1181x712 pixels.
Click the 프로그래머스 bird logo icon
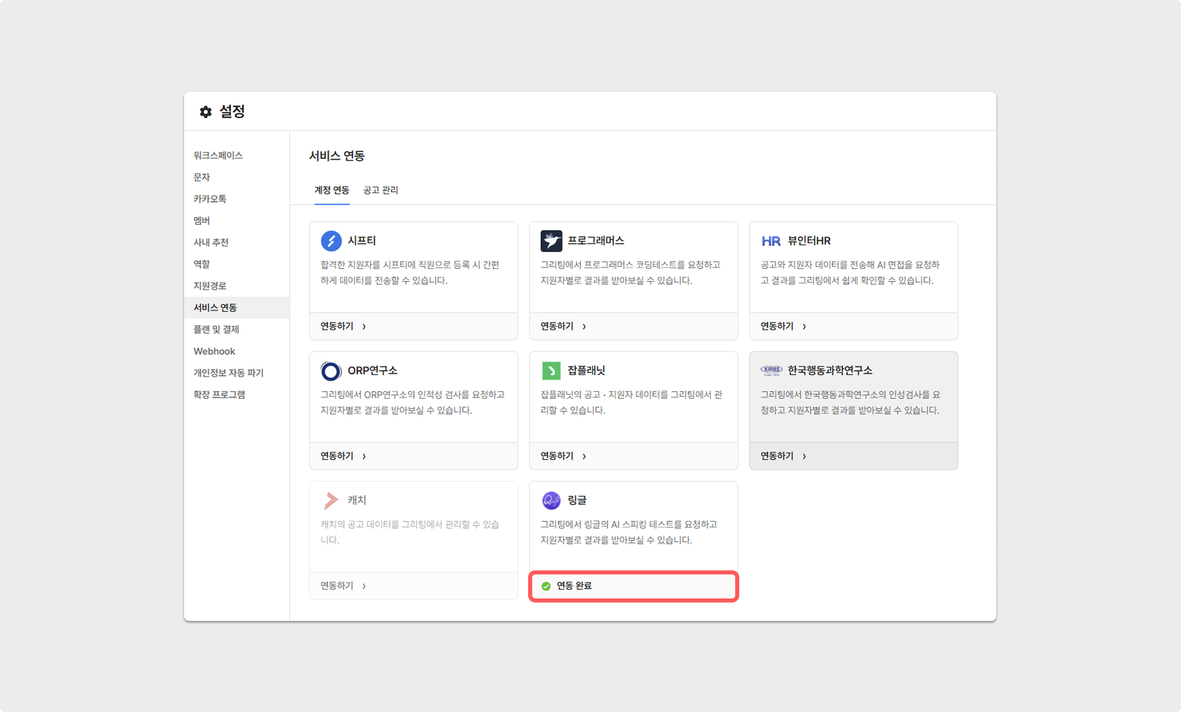[x=551, y=241]
